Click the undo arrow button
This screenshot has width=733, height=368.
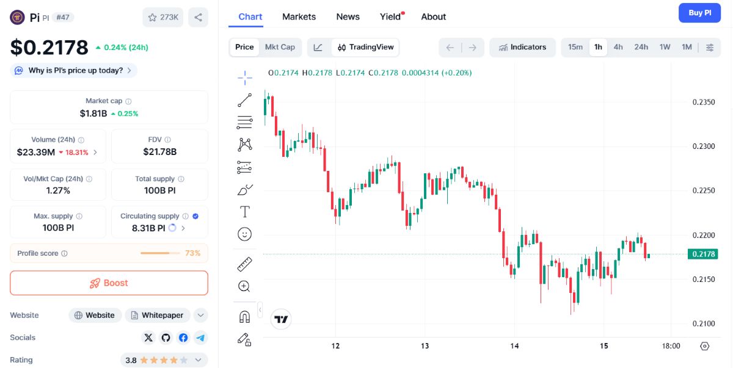tap(450, 48)
